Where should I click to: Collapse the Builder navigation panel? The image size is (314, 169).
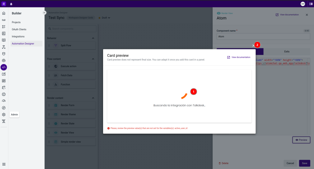click(x=44, y=13)
